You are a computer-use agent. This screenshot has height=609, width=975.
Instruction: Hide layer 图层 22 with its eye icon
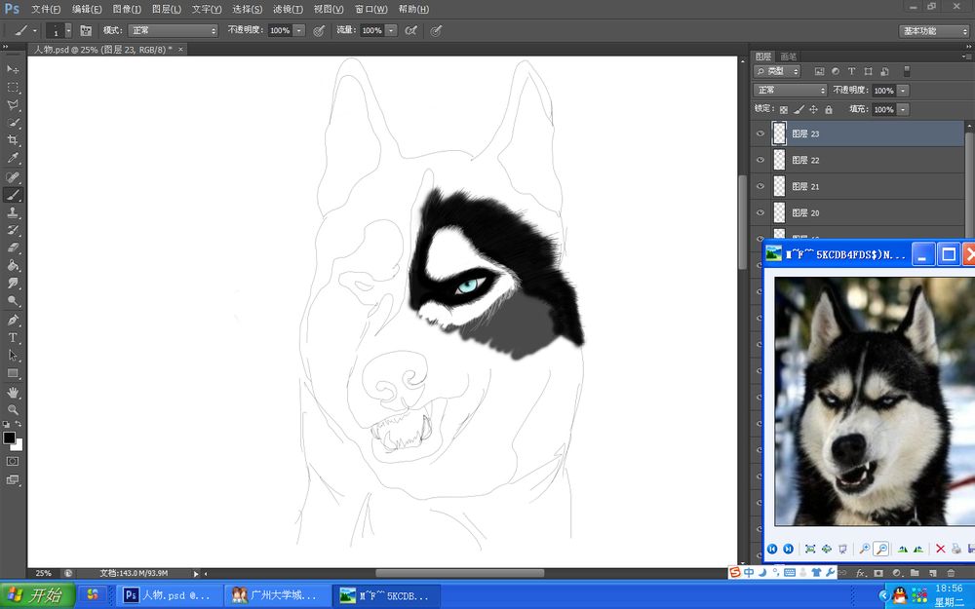coord(760,160)
